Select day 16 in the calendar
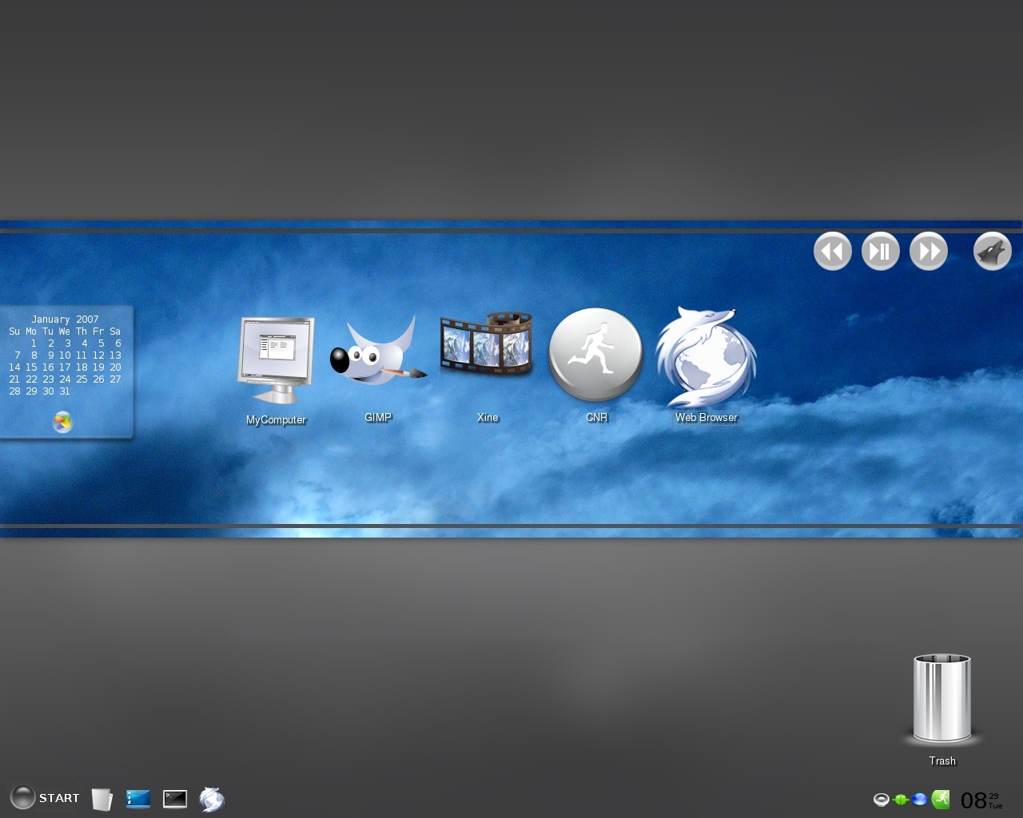 coord(48,367)
